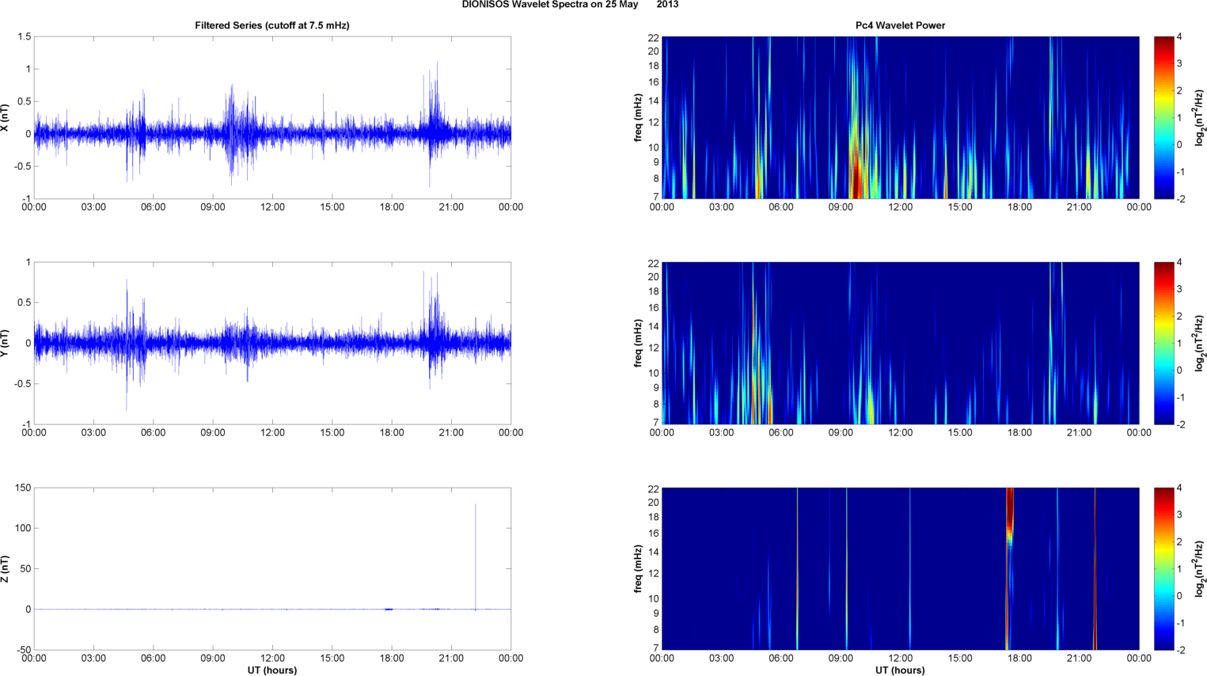
Task: Click the log2(nT²/Hz) label beside the middle colorbar
Action: pyautogui.click(x=1199, y=344)
